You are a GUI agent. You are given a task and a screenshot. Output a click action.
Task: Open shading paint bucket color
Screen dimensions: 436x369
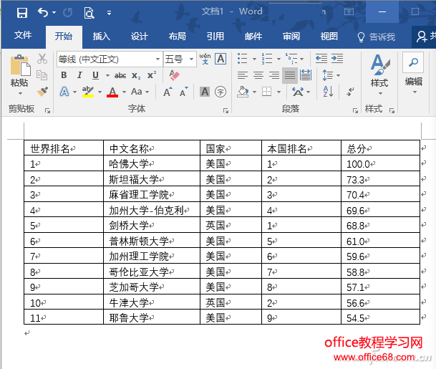coord(243,92)
